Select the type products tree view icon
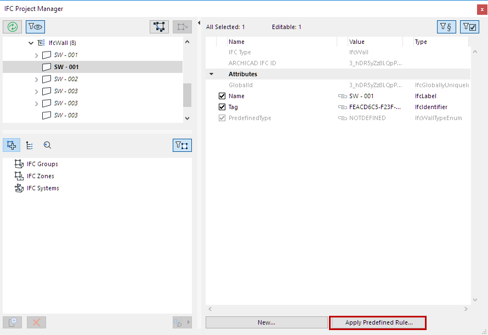This screenshot has width=488, height=335. 29,145
